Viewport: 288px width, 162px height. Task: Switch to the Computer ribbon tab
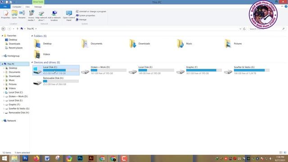click(x=17, y=7)
